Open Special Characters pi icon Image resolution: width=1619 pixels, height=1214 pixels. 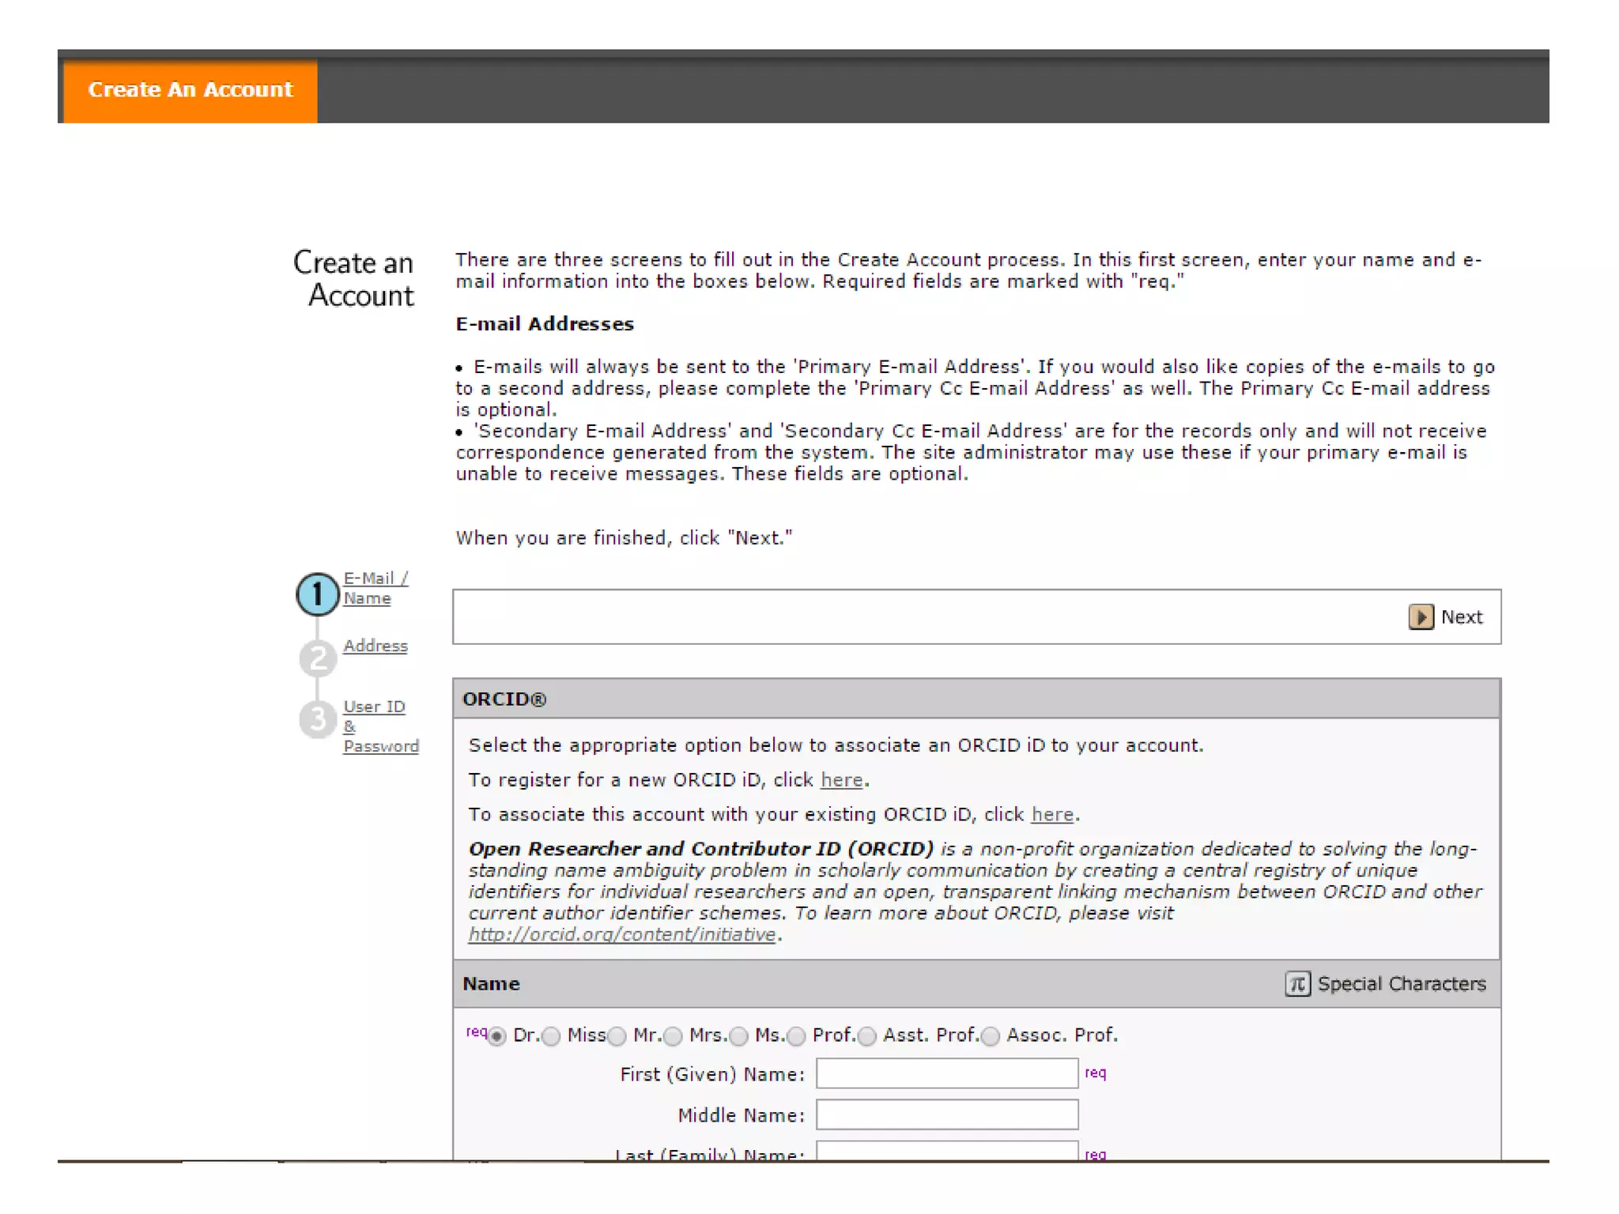1297,983
